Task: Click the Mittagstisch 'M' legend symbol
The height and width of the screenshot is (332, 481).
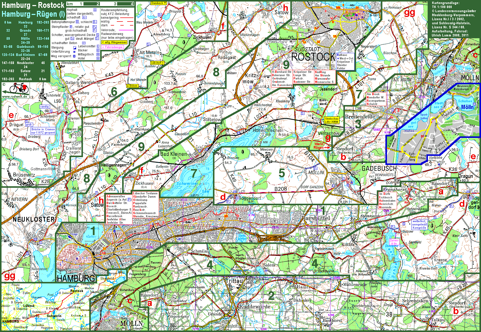Action: pos(98,54)
